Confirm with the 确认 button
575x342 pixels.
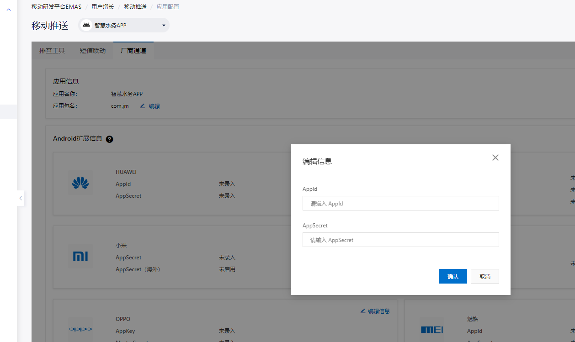(453, 276)
